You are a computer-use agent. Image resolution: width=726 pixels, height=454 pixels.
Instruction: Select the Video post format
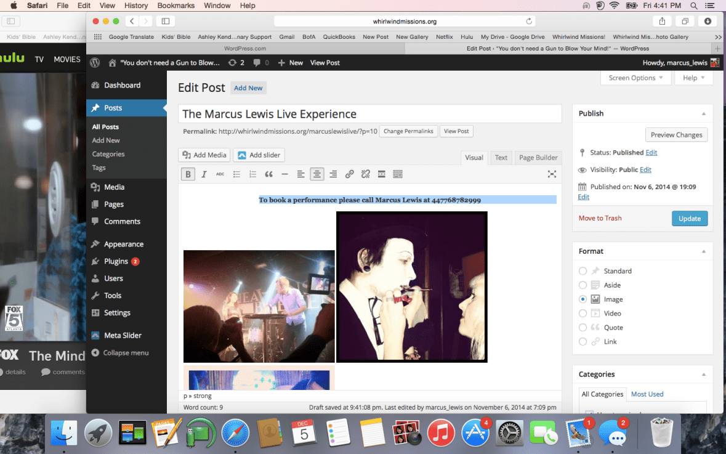583,313
